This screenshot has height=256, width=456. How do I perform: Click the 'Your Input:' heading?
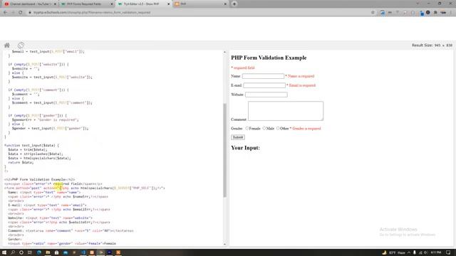(245, 148)
